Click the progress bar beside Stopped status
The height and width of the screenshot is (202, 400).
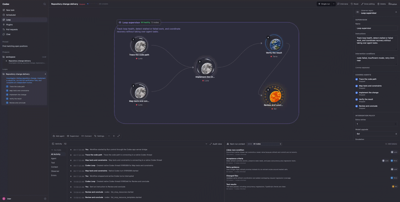[x=92, y=4]
